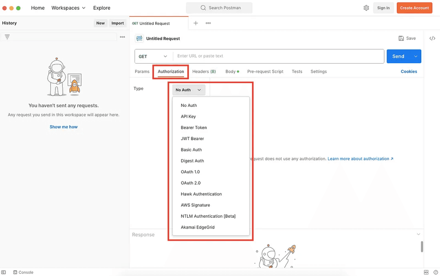Open the history filter icon
The image size is (440, 276).
[x=7, y=37]
